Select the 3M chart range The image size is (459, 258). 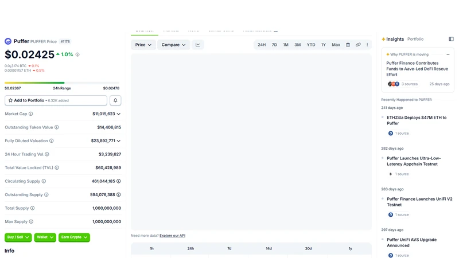(297, 45)
